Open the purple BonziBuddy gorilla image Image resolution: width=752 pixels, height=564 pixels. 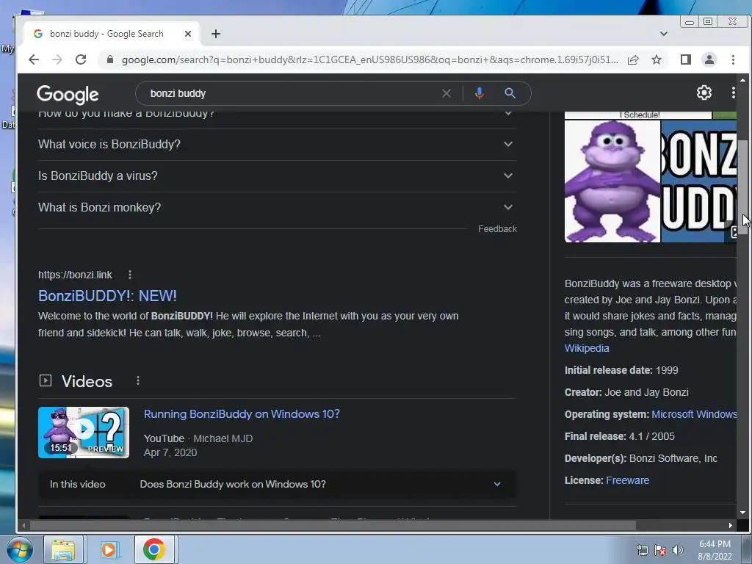tap(612, 181)
